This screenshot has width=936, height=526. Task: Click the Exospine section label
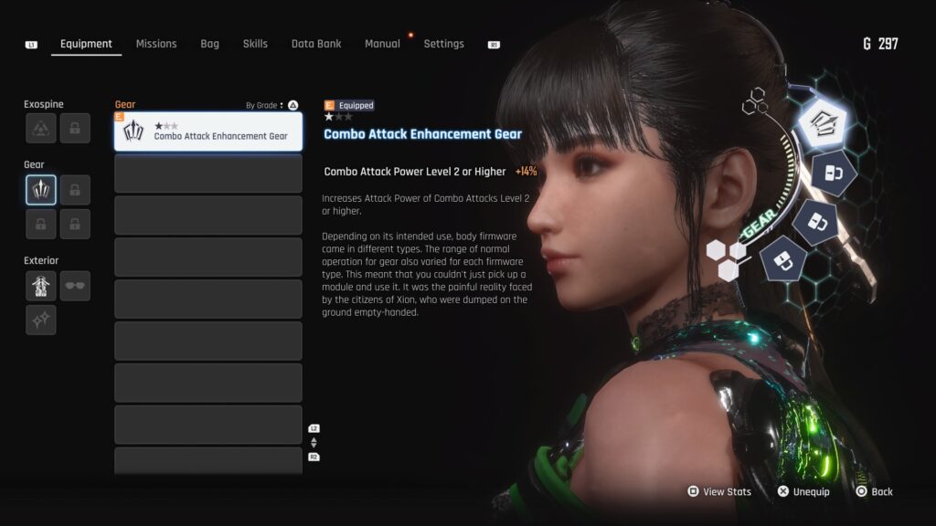(x=44, y=104)
